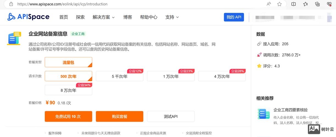Screen dimensions: 336x137
Task: Click the 购买套餐 button
Action: coord(120,116)
